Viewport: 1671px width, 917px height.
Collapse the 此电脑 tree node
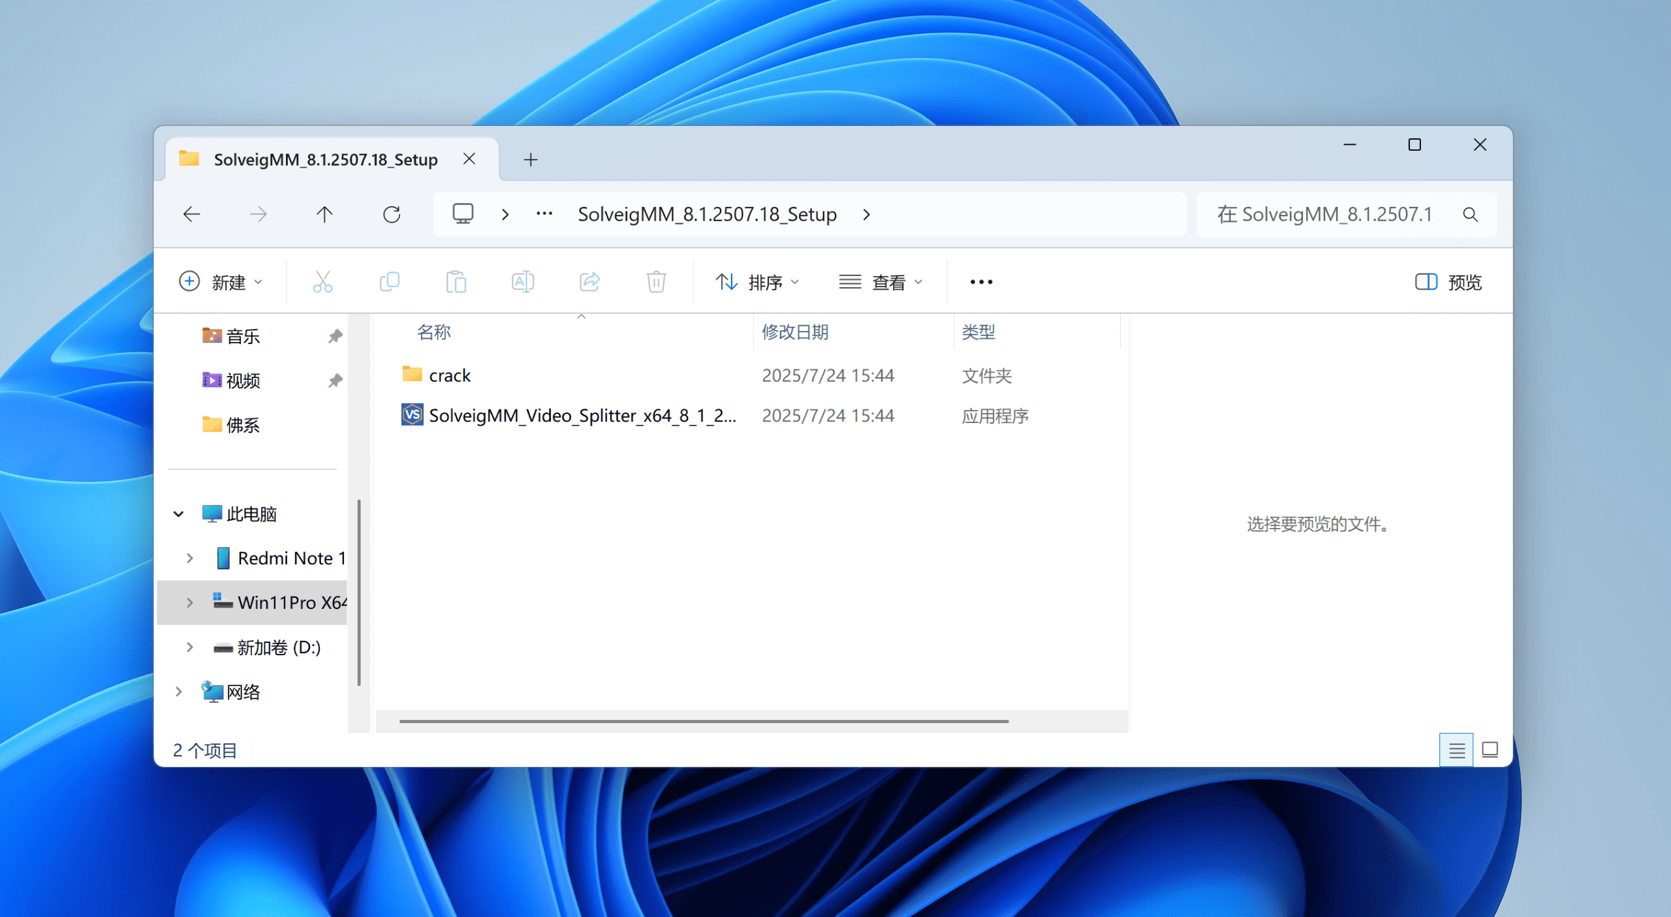coord(178,514)
